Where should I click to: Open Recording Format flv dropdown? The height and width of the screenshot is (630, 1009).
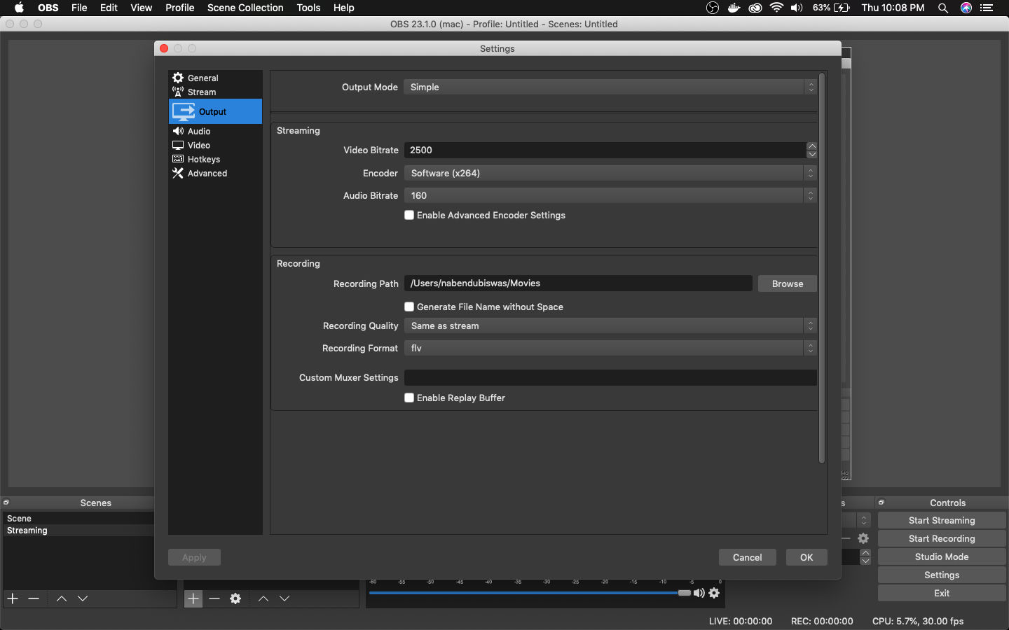click(x=610, y=348)
